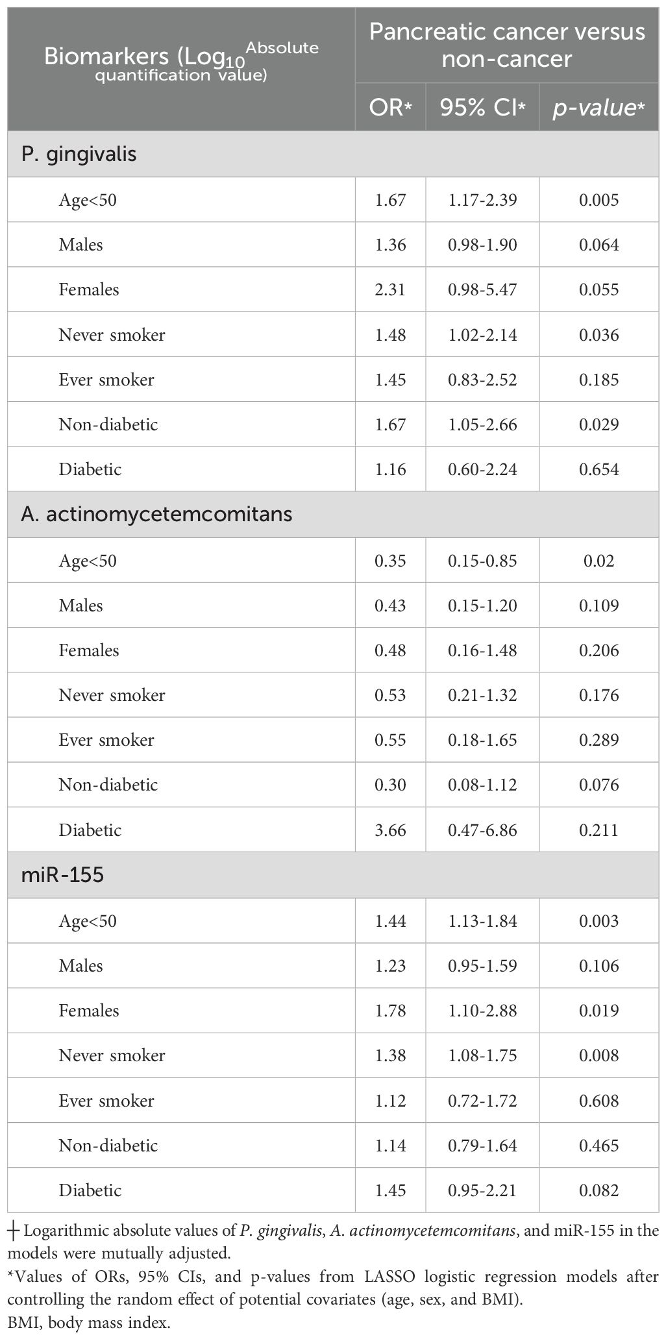Click the 3.66 odds ratio cell
Image resolution: width=666 pixels, height=1339 pixels.
[390, 829]
